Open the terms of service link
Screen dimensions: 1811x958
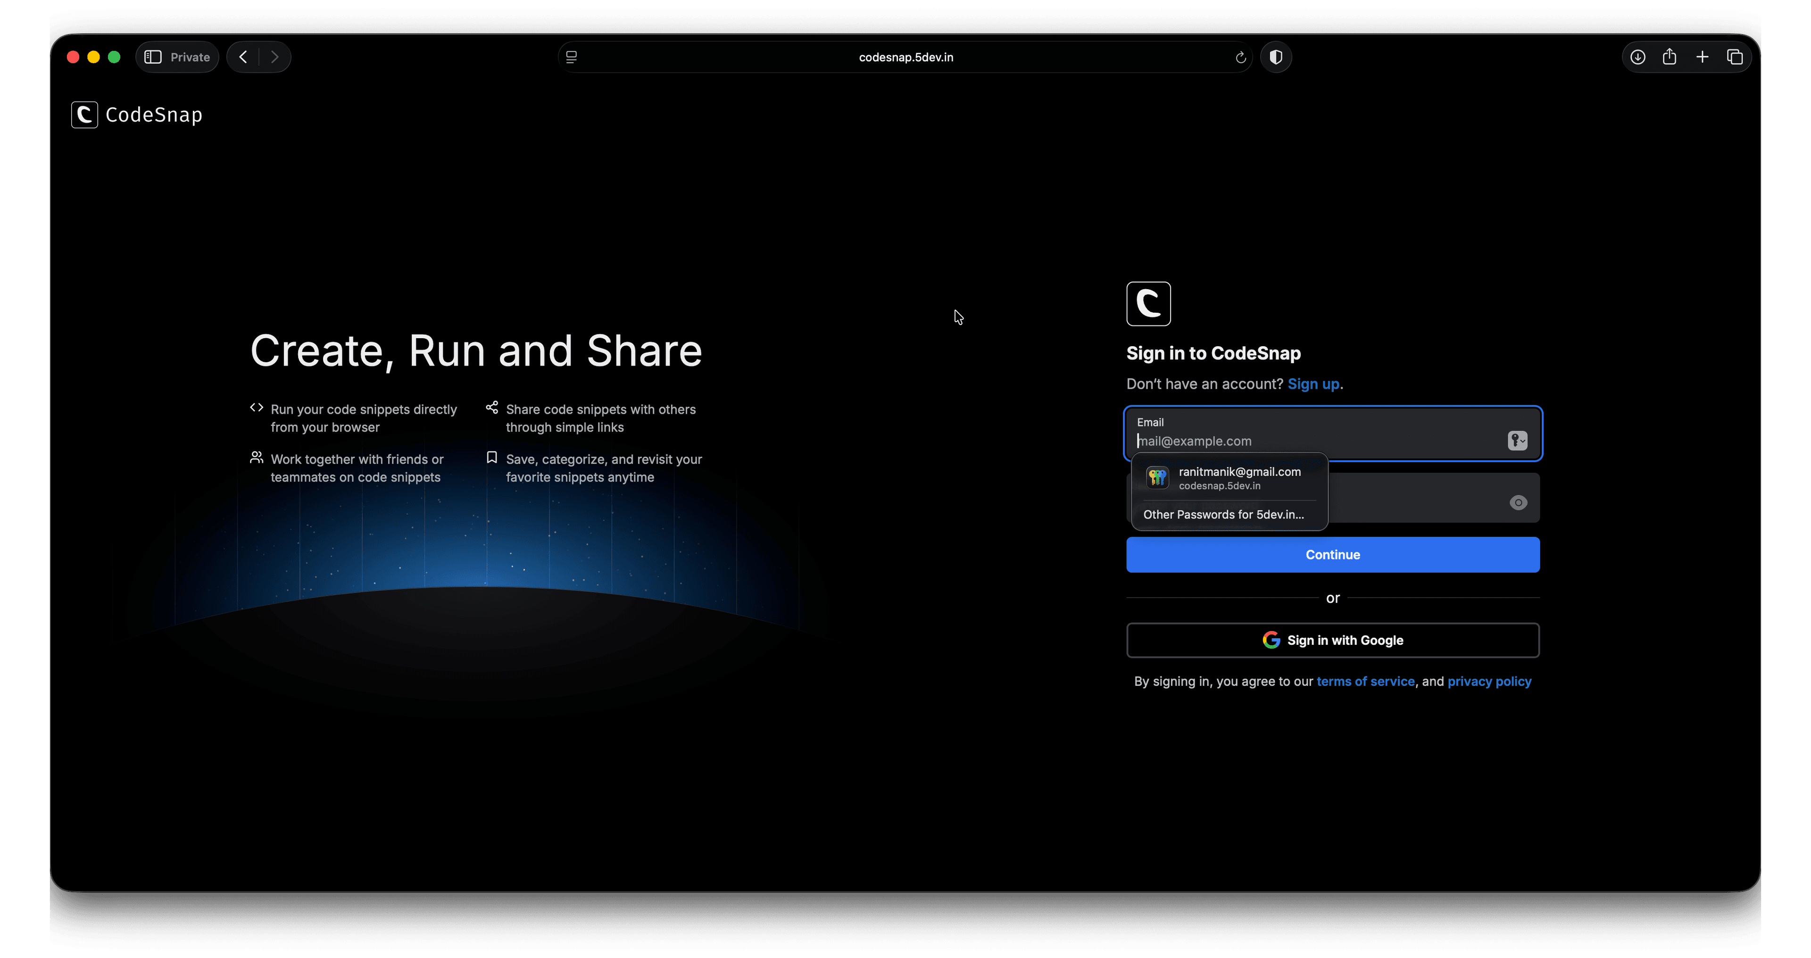coord(1364,681)
